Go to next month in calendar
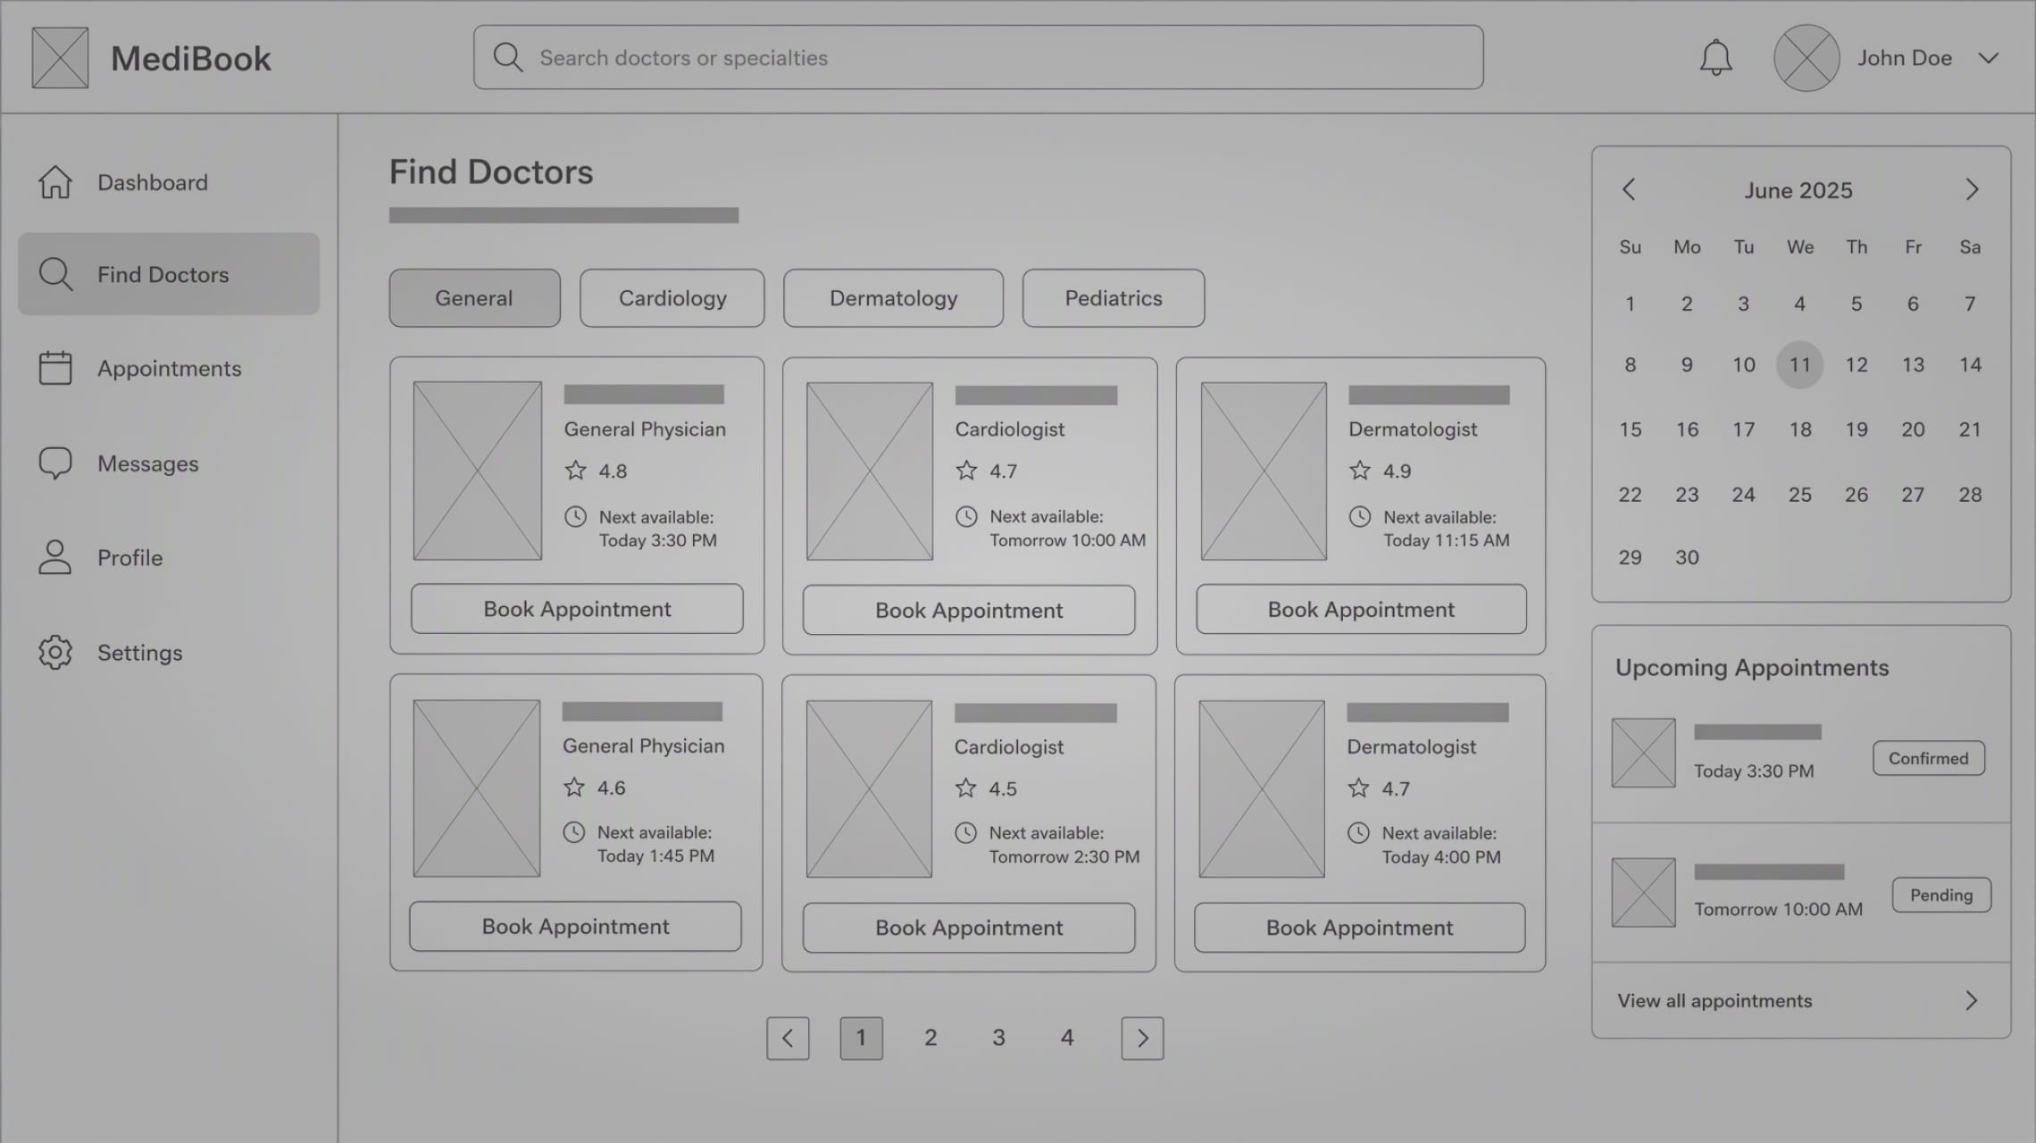2036x1143 pixels. (x=1972, y=189)
